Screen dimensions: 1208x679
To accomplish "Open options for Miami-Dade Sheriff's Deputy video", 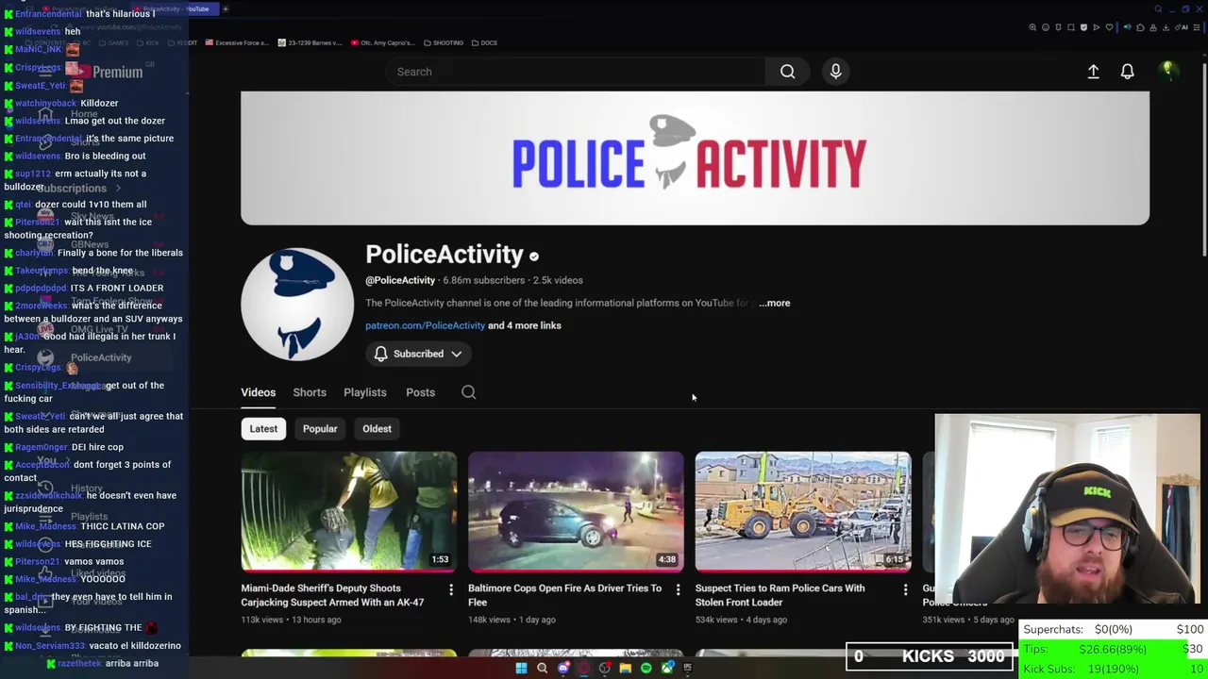I will (x=450, y=589).
